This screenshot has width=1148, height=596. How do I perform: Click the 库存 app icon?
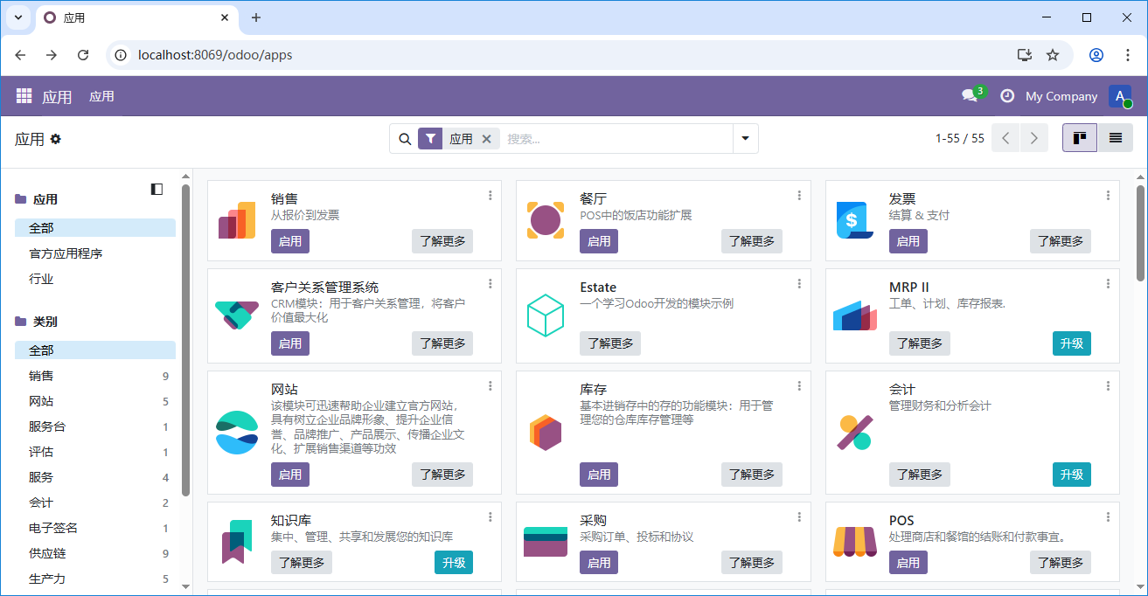point(546,432)
